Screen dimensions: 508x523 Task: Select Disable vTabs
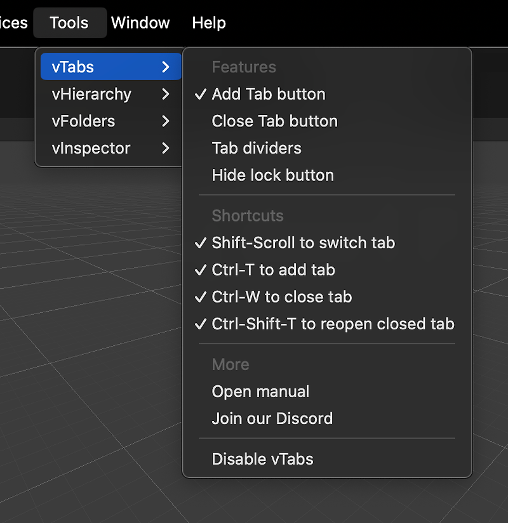(x=327, y=459)
